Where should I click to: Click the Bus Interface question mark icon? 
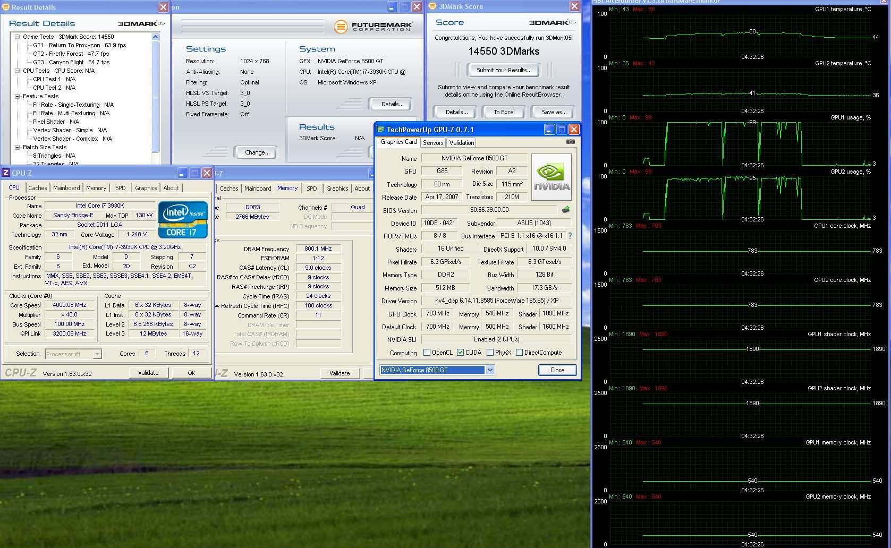[570, 236]
